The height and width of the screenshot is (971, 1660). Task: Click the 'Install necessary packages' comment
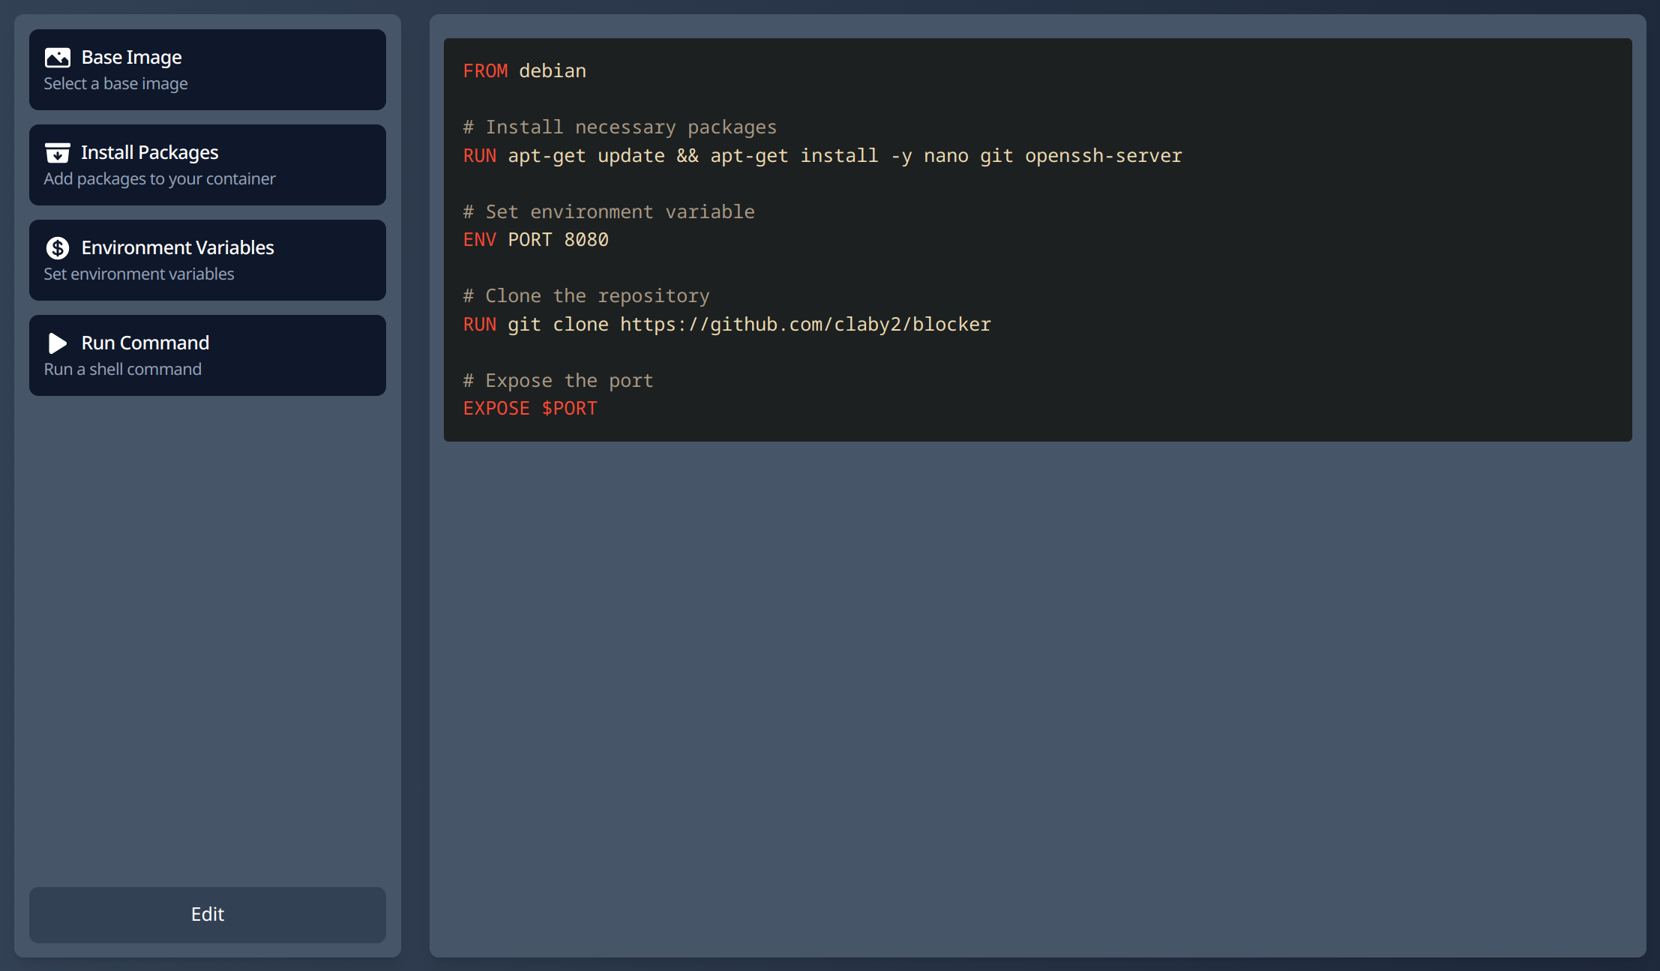(620, 127)
